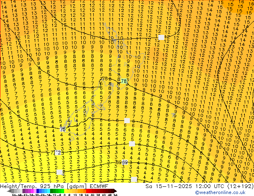
Task: Click the bright red swatch in the legend
Action: point(87,191)
